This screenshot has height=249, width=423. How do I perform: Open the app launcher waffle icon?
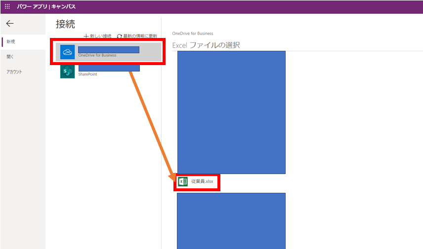[x=7, y=6]
